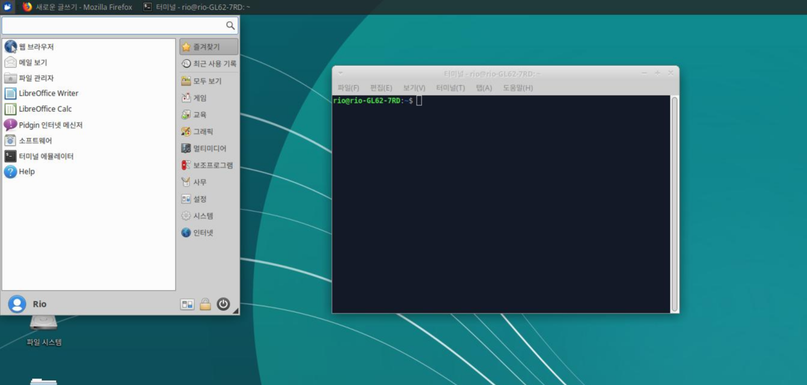
Task: Select the 시스템 category
Action: pos(209,215)
